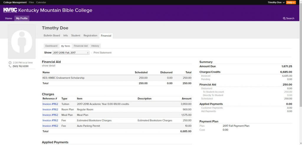Switch to the Dashboard sub-tab
Screen dimensions: 302x145
pyautogui.click(x=51, y=46)
